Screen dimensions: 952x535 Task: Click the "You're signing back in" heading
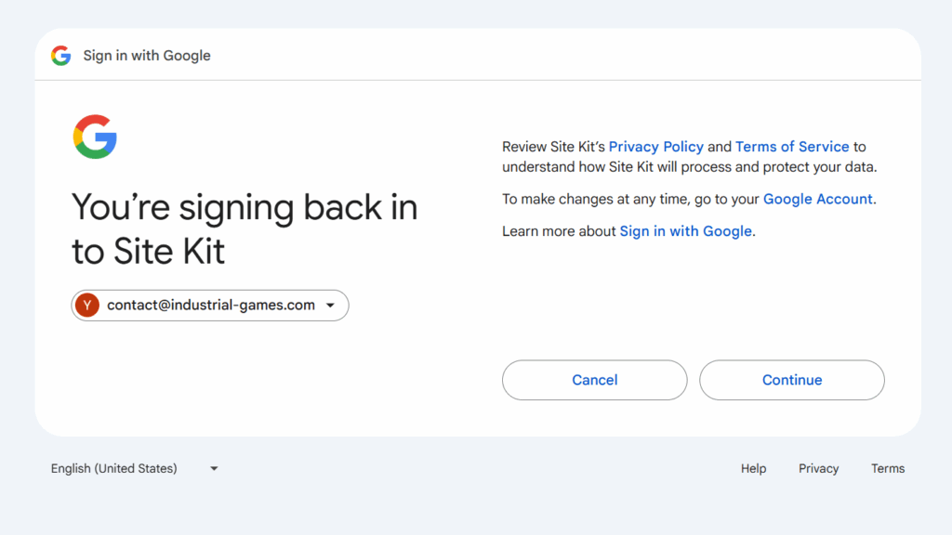(244, 207)
